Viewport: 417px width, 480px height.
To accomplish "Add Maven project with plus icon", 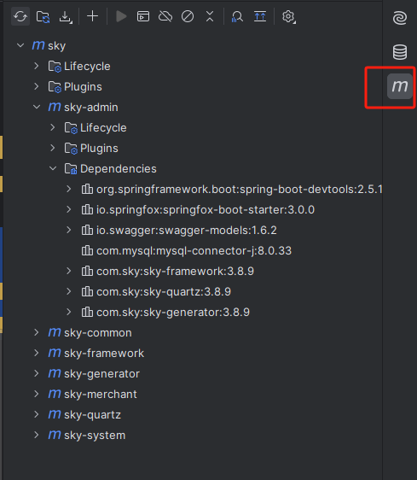I will coord(92,16).
